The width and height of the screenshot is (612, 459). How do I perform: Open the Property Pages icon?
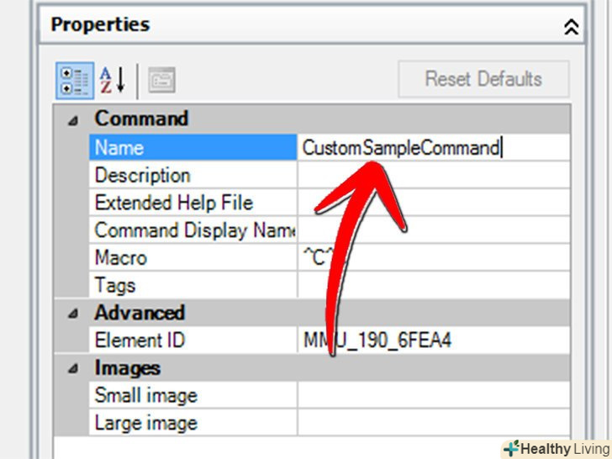coord(161,80)
